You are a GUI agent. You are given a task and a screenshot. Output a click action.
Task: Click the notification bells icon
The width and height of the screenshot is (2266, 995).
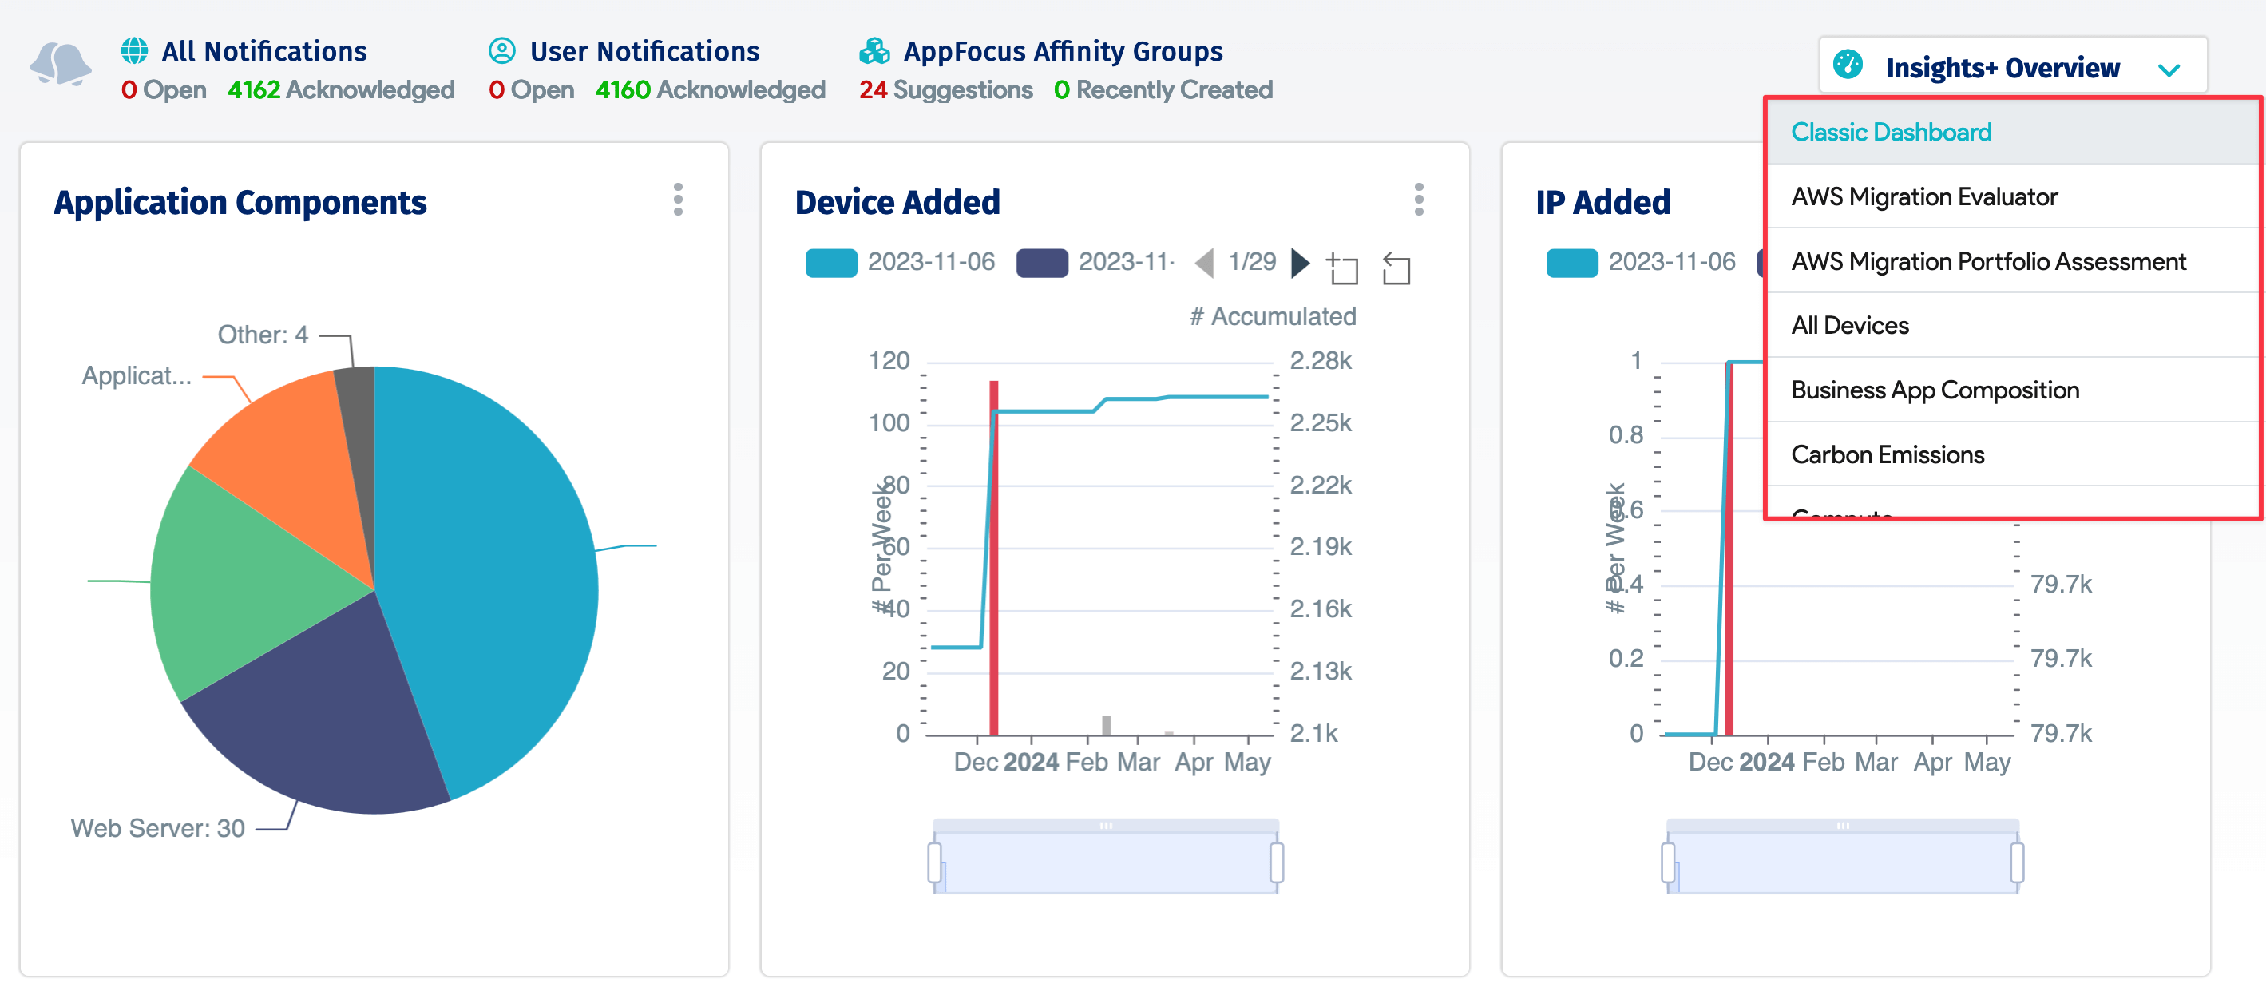coord(60,63)
